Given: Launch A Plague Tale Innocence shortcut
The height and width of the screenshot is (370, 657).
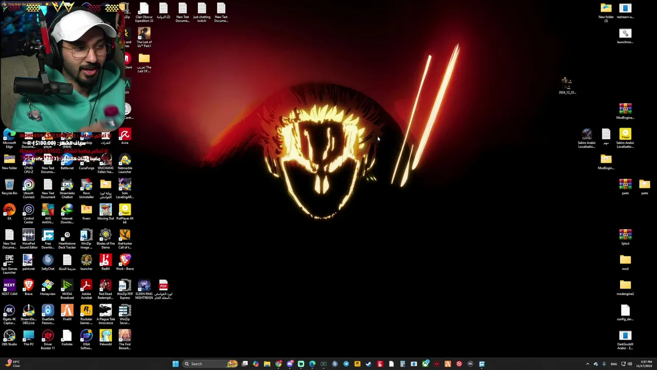Looking at the screenshot, I should 106,314.
